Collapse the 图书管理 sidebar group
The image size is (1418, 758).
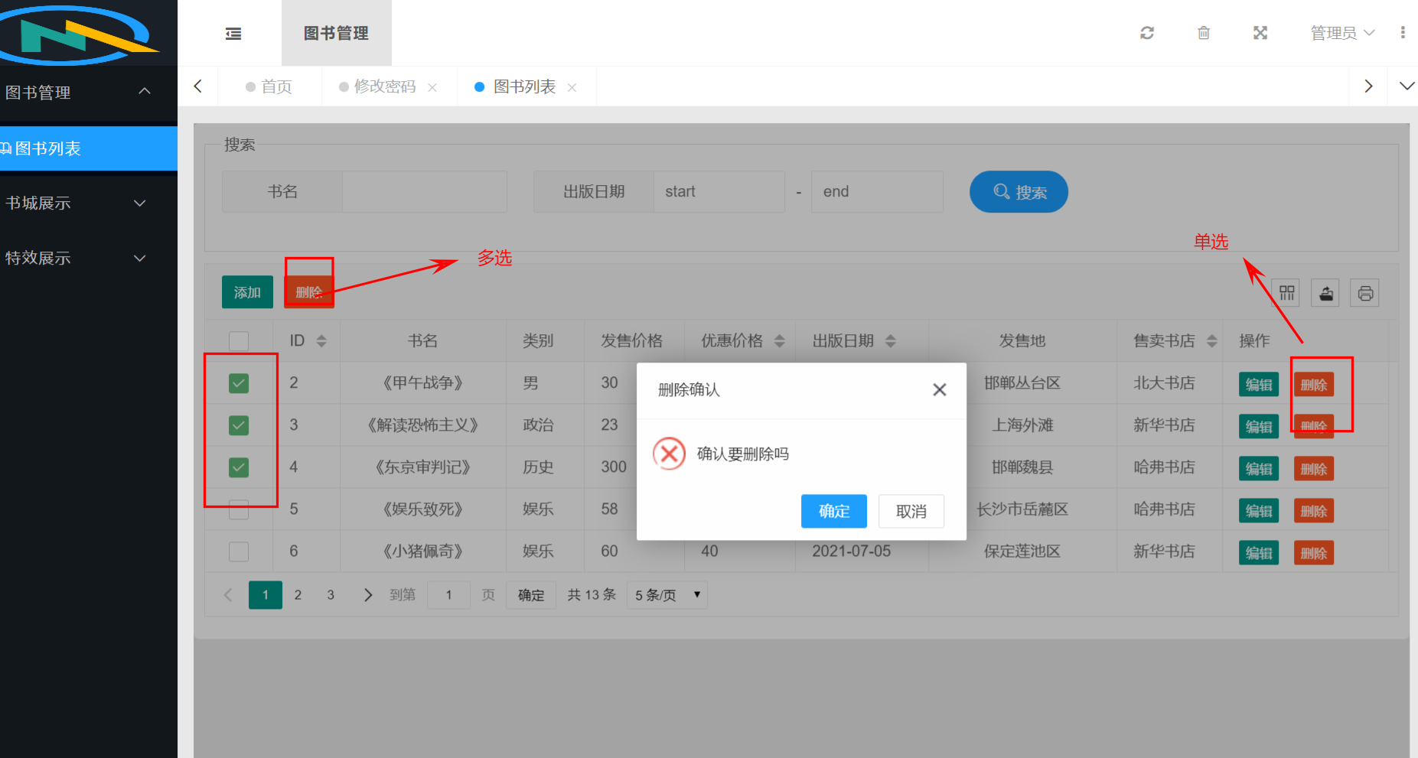pos(89,93)
